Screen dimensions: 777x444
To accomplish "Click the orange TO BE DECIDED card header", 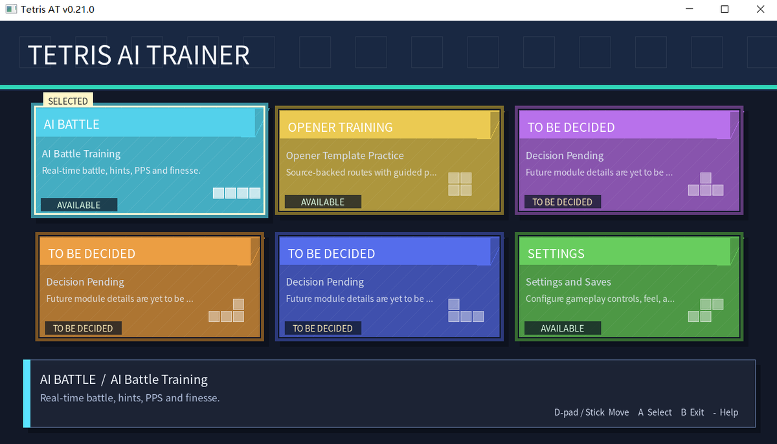I will pos(150,251).
